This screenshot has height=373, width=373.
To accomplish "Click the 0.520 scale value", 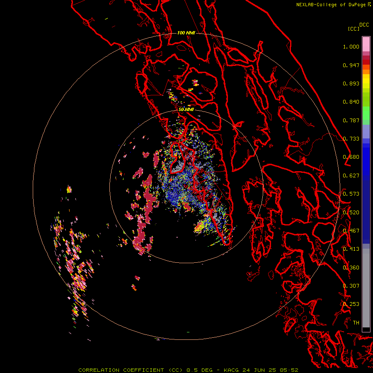I will pyautogui.click(x=351, y=212).
